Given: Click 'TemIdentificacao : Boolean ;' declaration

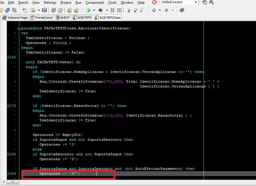Looking at the screenshot, I should pyautogui.click(x=58, y=38).
